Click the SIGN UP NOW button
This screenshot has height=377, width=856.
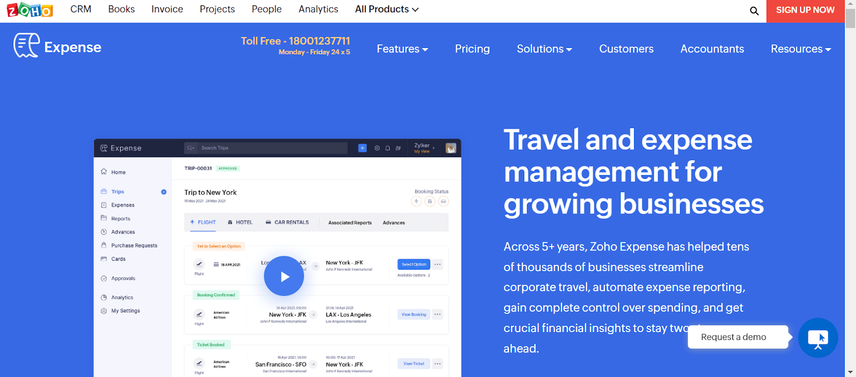[805, 10]
